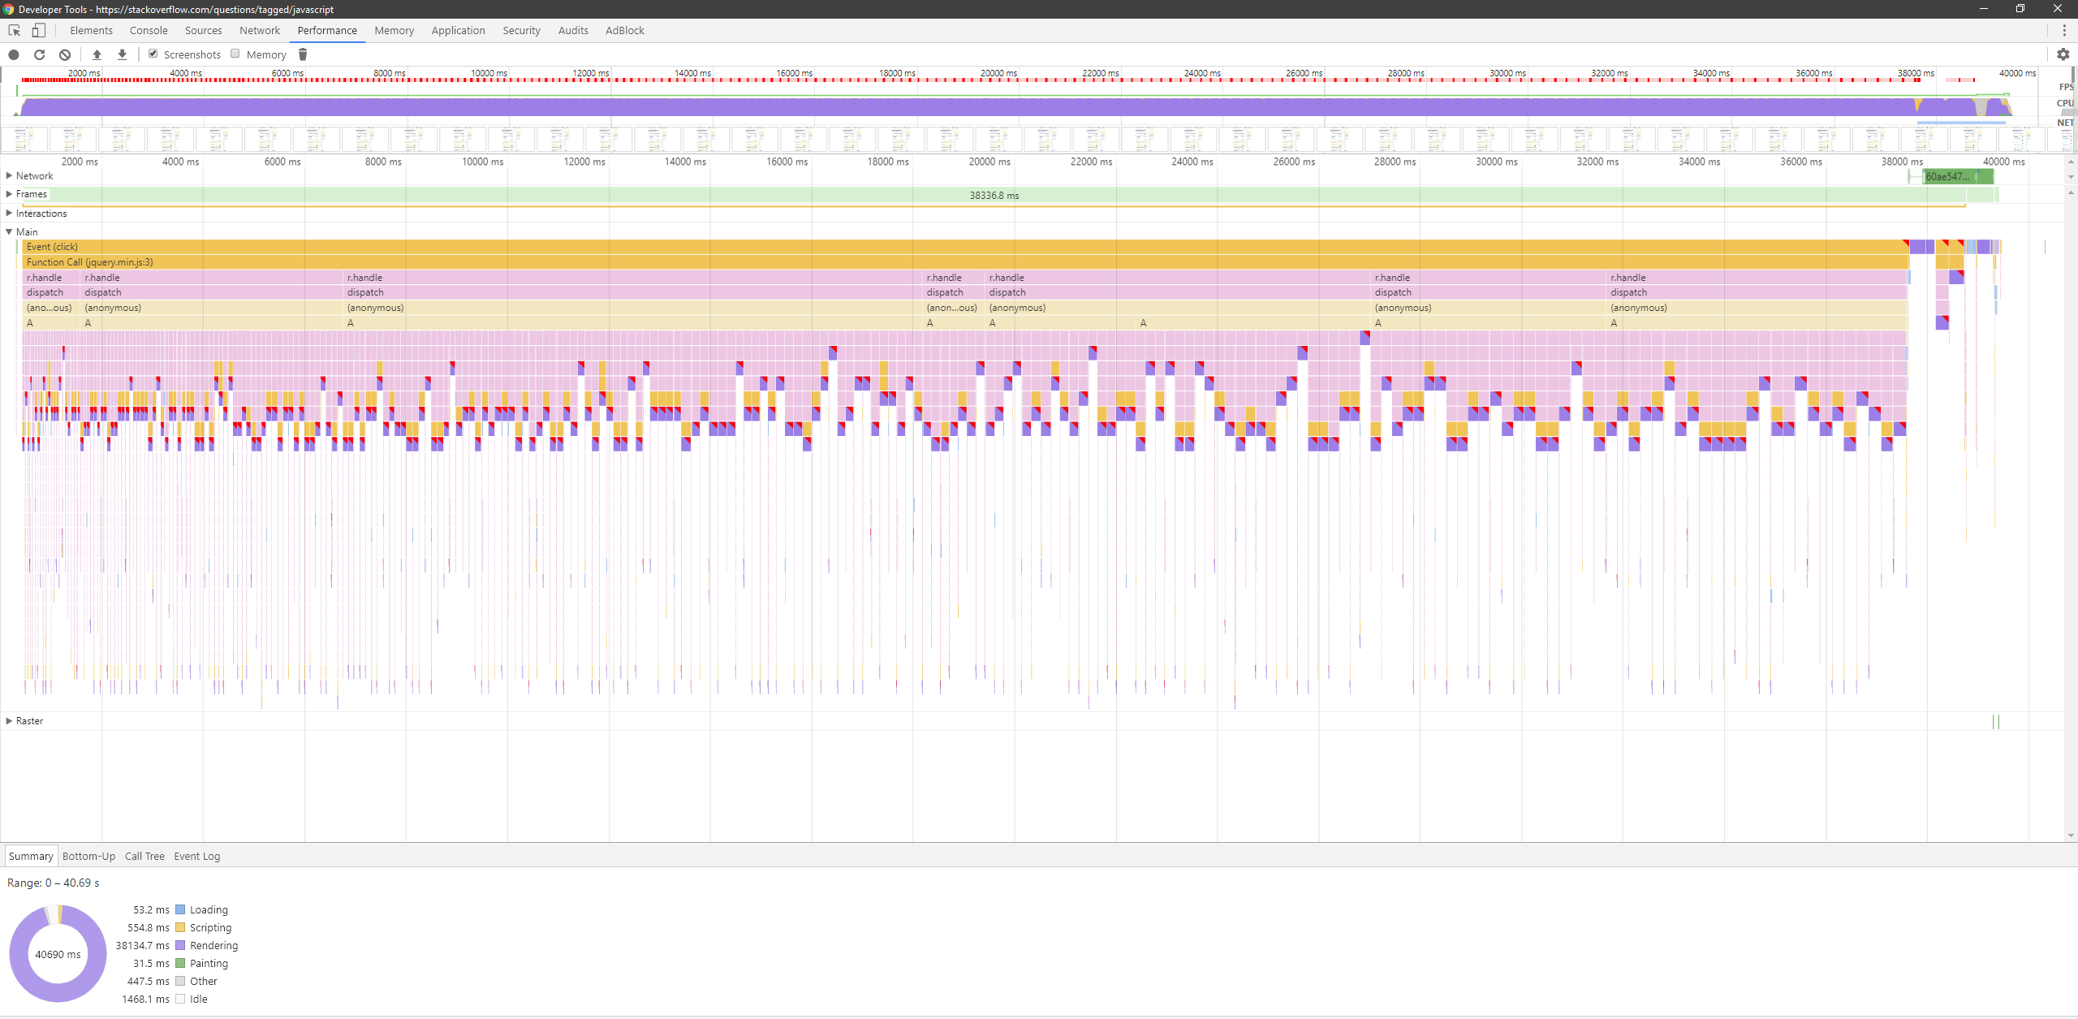Collapse the Main thread track
The image size is (2078, 1019).
coord(9,231)
